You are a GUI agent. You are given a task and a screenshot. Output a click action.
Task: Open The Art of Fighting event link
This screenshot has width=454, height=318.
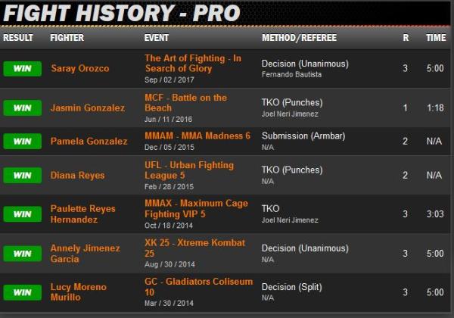coord(192,64)
